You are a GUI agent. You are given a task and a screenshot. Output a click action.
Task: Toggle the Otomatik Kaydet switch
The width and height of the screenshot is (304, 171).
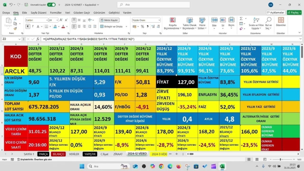(x=51, y=5)
